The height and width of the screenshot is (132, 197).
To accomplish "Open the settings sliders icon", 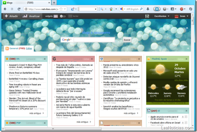I will 147,16.
